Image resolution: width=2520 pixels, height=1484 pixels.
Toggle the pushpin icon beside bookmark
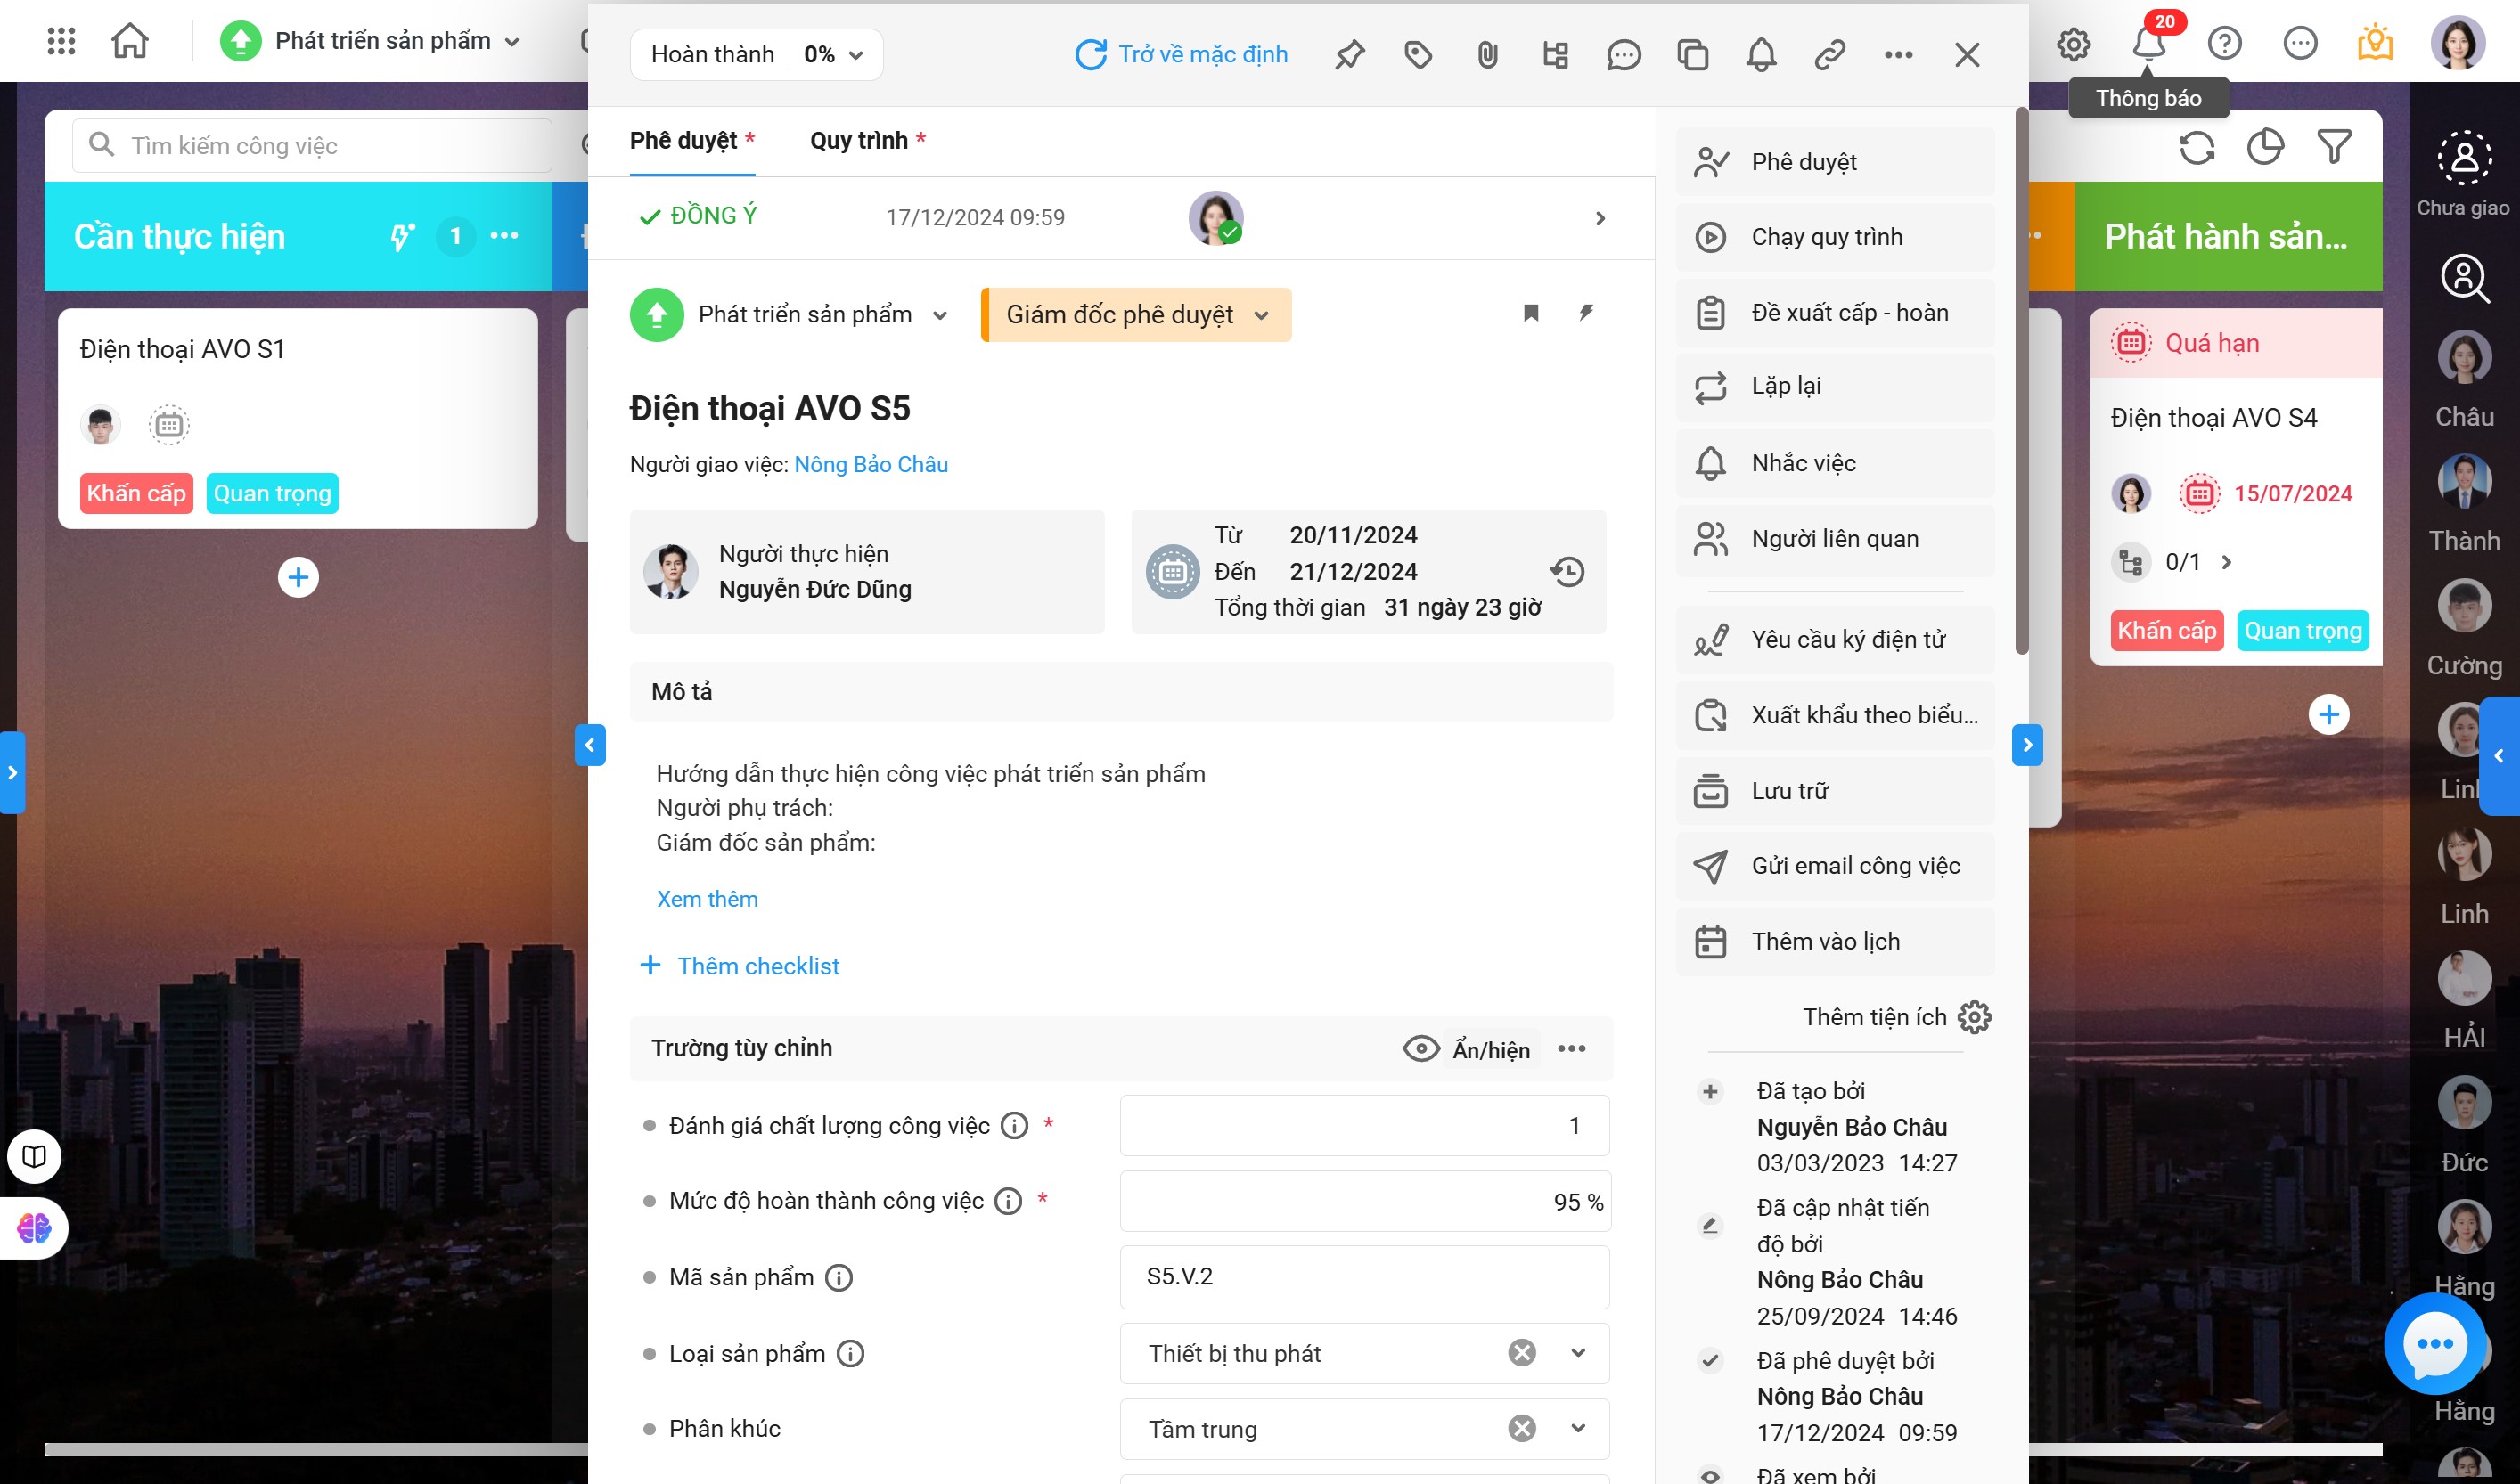click(x=1585, y=313)
